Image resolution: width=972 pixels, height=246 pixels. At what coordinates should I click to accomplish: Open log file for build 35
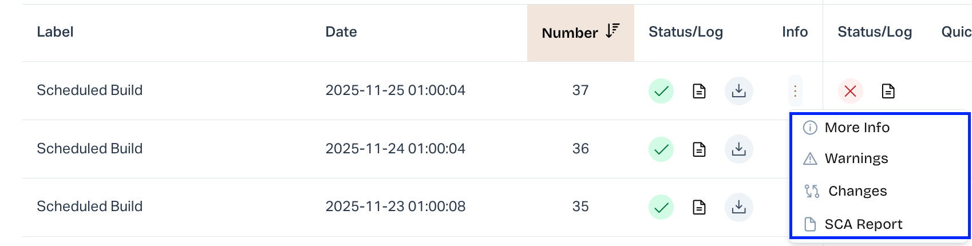pos(699,207)
